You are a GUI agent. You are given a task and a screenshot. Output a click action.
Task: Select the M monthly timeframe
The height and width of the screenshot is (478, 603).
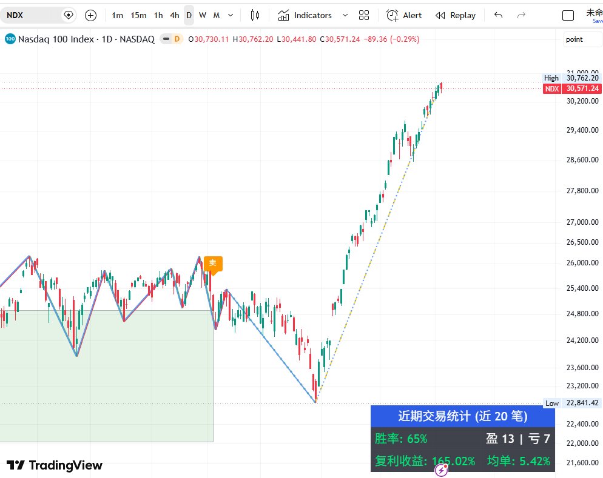coord(217,15)
